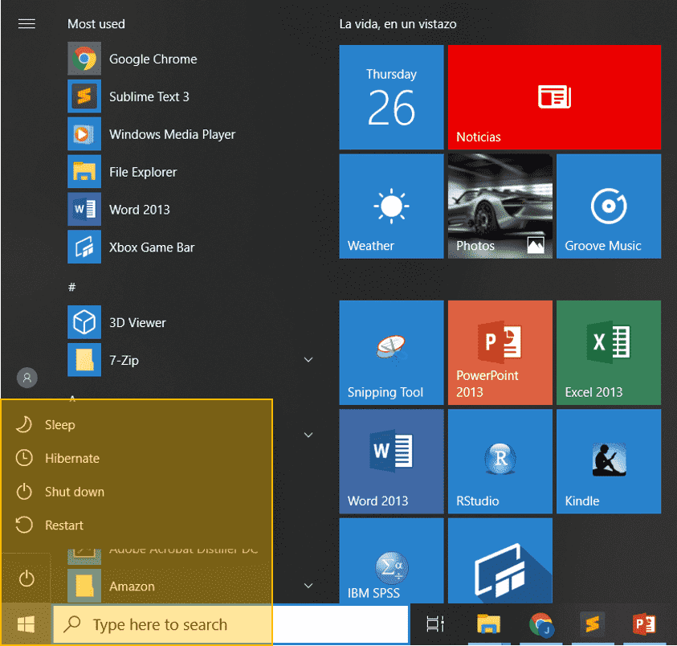This screenshot has width=677, height=646.
Task: Click Restart in power menu
Action: pyautogui.click(x=63, y=525)
